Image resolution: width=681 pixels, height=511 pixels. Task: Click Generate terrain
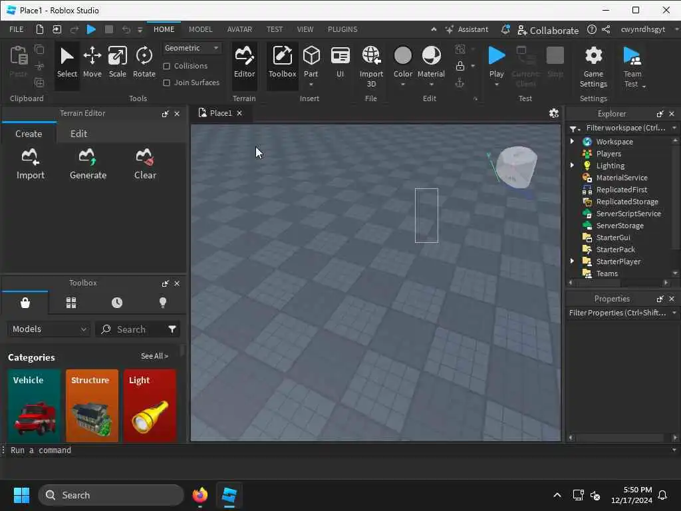[x=88, y=164]
